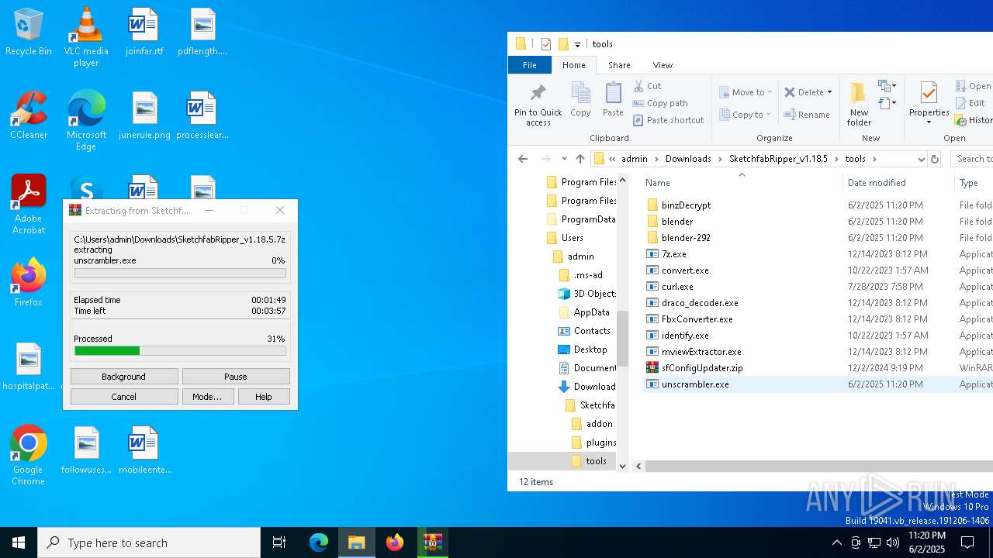Open the Adobe Acrobat desktop shortcut

tap(29, 204)
